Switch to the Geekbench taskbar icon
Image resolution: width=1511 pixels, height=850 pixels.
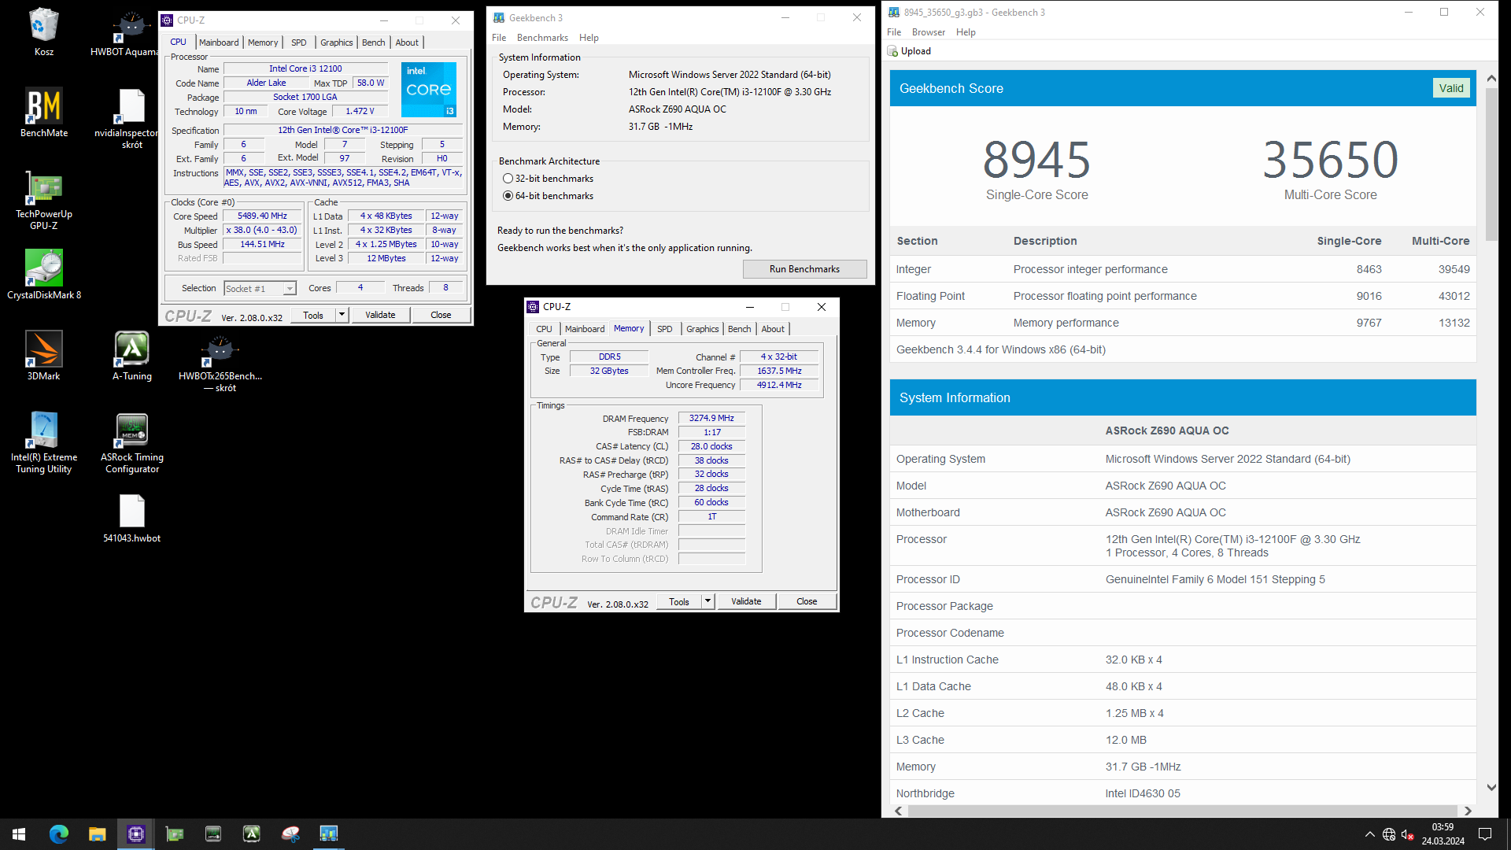328,833
